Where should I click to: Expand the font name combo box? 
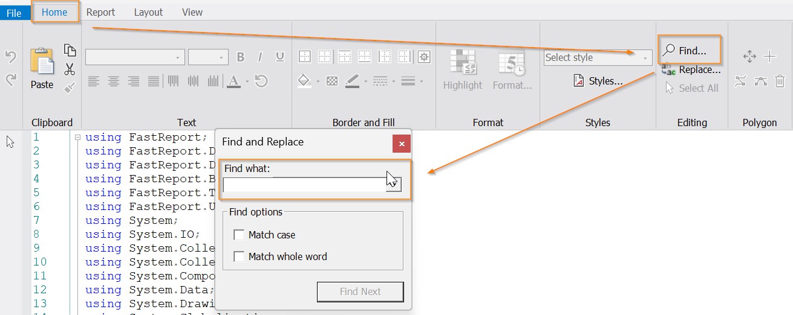pos(177,58)
